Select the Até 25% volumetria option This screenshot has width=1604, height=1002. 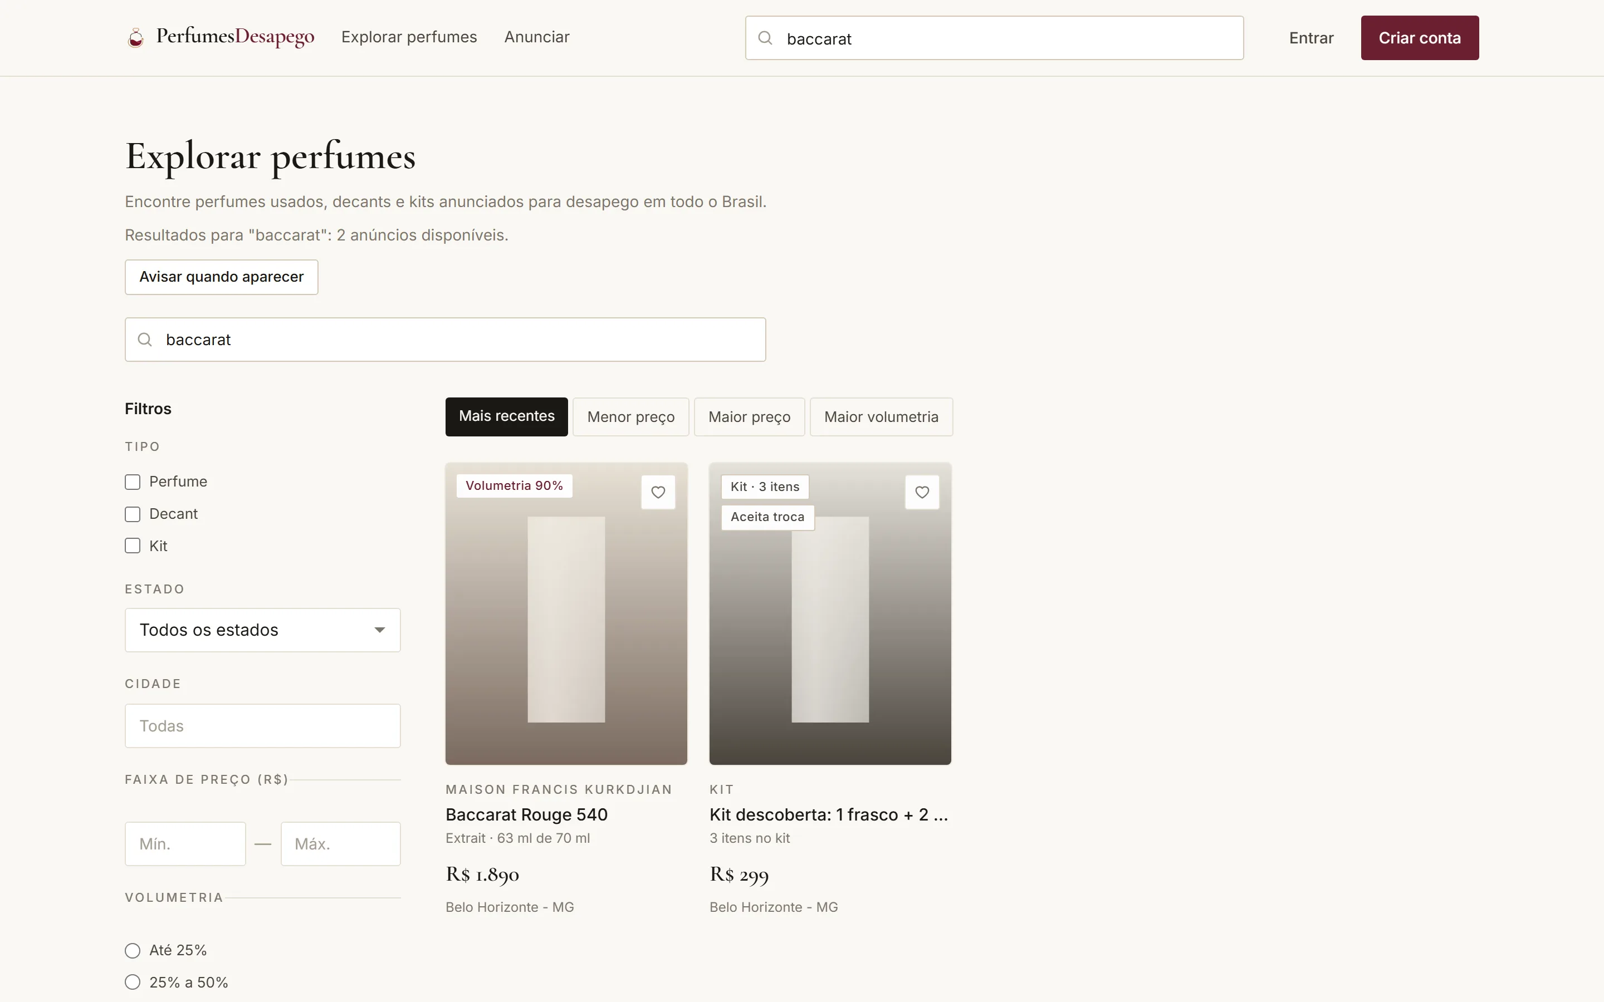click(x=133, y=950)
